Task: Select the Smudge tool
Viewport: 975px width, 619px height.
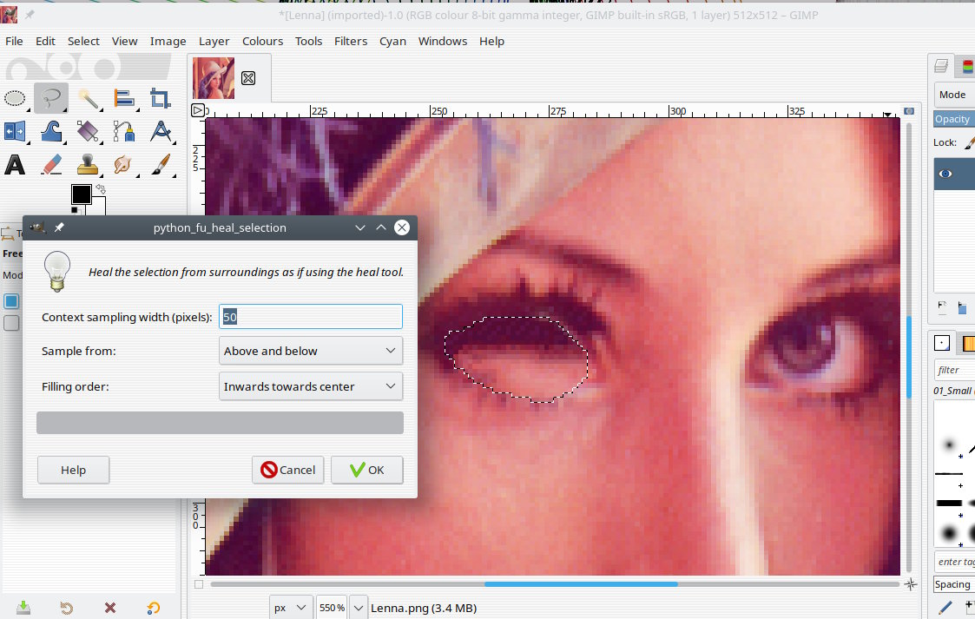Action: [x=124, y=165]
